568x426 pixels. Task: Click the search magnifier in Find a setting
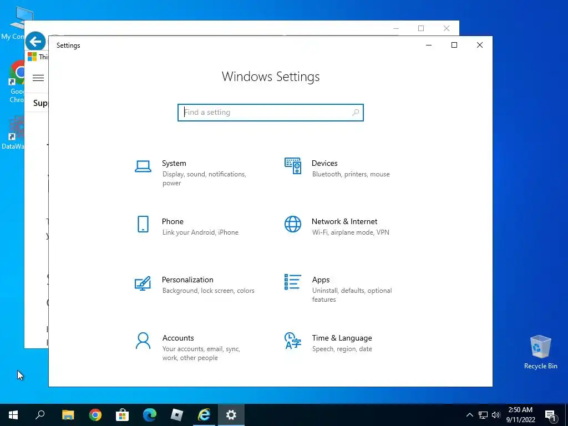tap(356, 112)
